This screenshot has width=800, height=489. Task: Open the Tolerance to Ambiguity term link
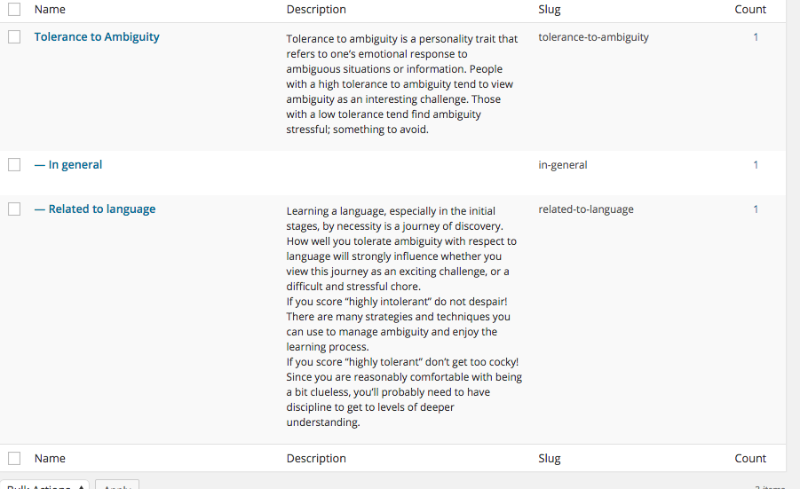click(x=97, y=37)
